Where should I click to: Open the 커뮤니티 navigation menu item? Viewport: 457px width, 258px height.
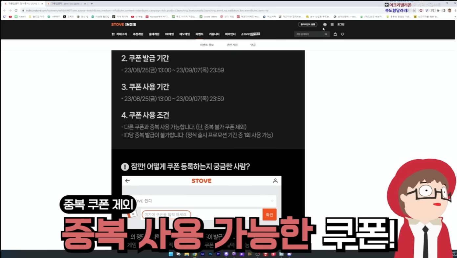click(x=214, y=34)
